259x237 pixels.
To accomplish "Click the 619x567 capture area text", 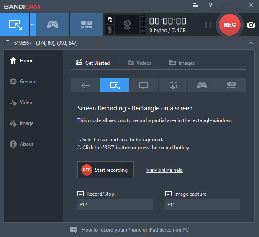I will point(46,43).
